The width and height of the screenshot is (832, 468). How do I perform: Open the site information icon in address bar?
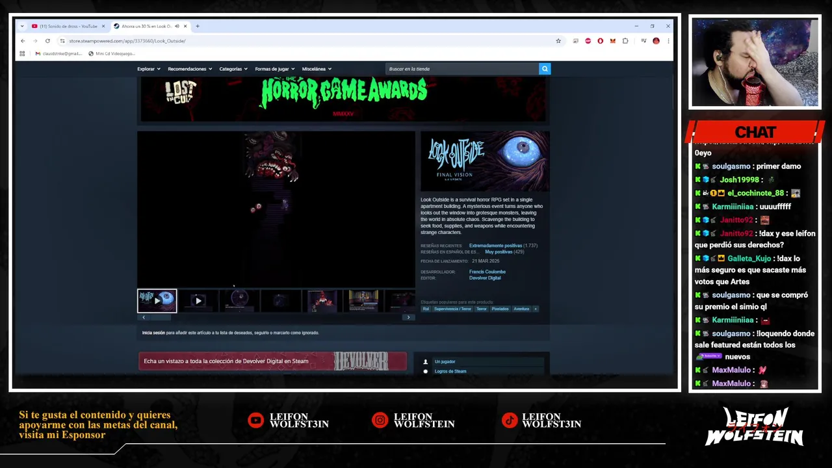tap(62, 41)
